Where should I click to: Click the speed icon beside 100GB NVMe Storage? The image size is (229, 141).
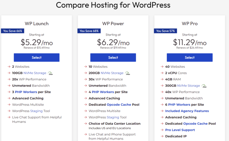(50, 73)
